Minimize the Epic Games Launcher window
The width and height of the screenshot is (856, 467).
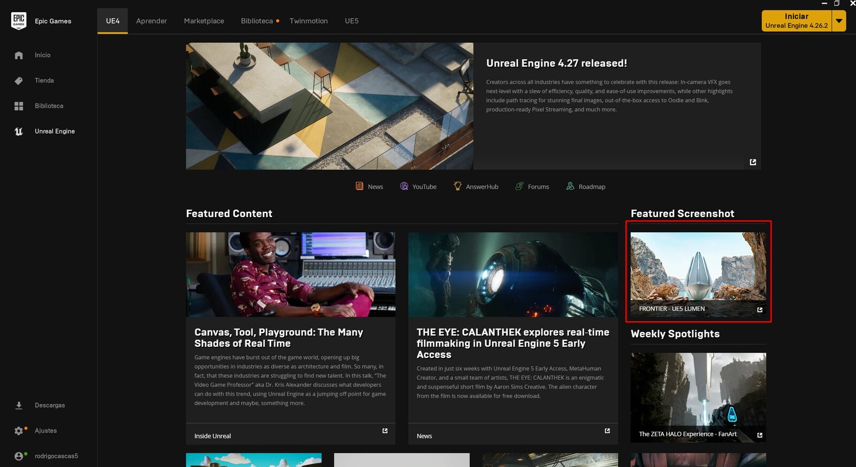pos(824,3)
